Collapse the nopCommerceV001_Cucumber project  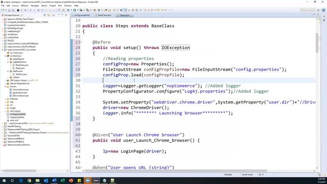[3, 50]
